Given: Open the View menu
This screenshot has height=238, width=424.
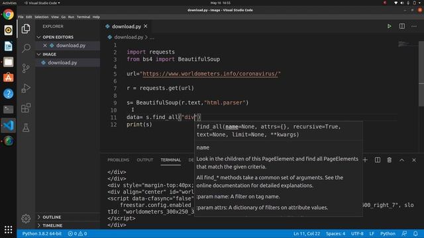Looking at the screenshot, I should 55,17.
